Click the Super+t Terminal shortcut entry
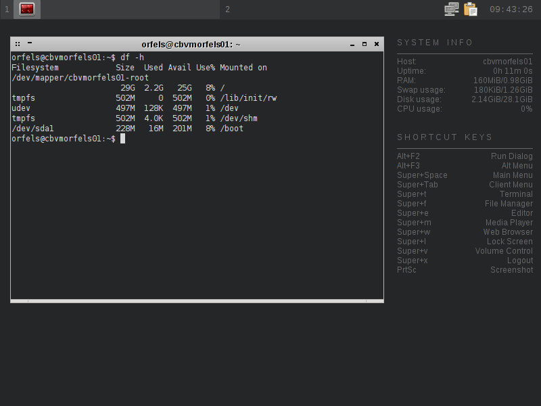This screenshot has width=541, height=406. tap(465, 194)
